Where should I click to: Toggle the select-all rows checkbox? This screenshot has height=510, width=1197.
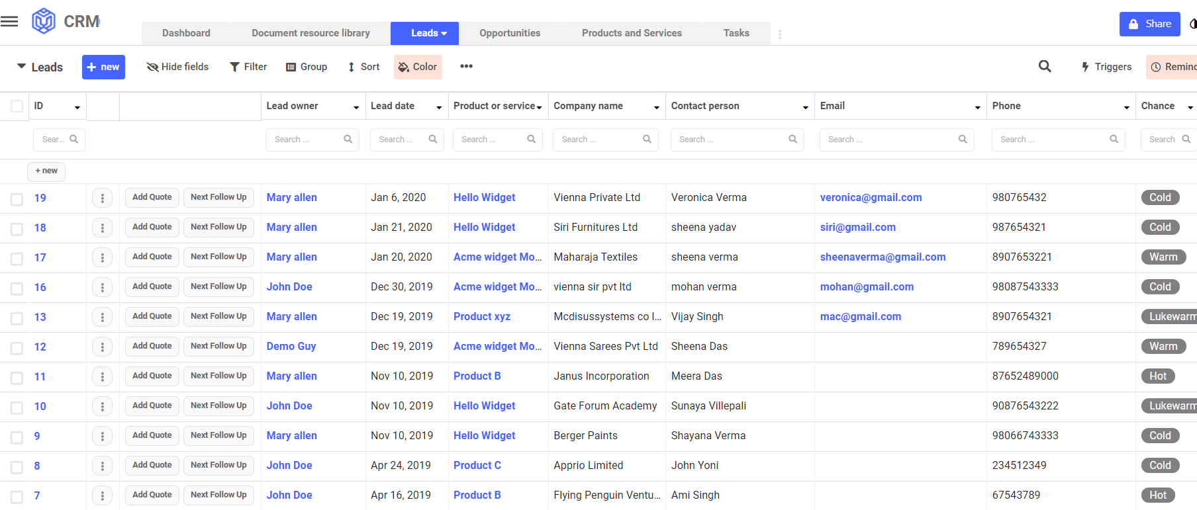17,106
